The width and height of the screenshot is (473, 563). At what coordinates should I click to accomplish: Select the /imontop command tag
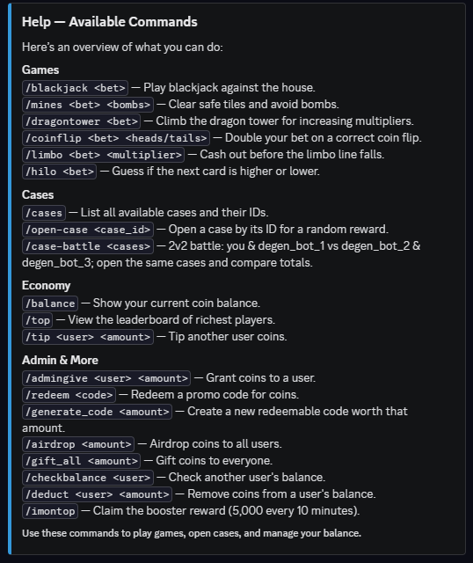coord(50,511)
